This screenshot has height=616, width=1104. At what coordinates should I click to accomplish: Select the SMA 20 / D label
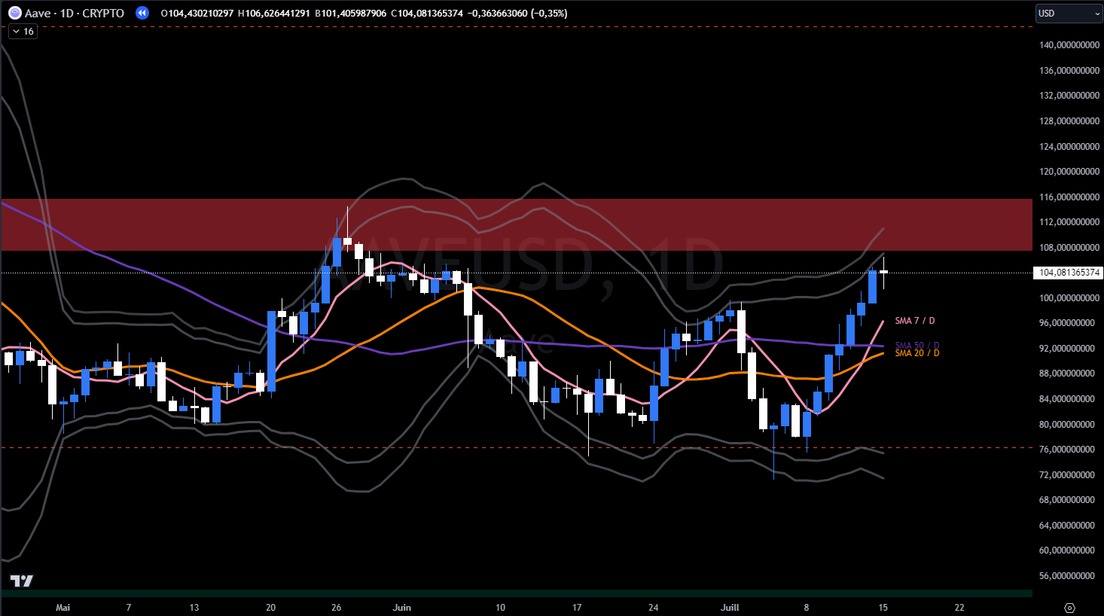[x=916, y=353]
